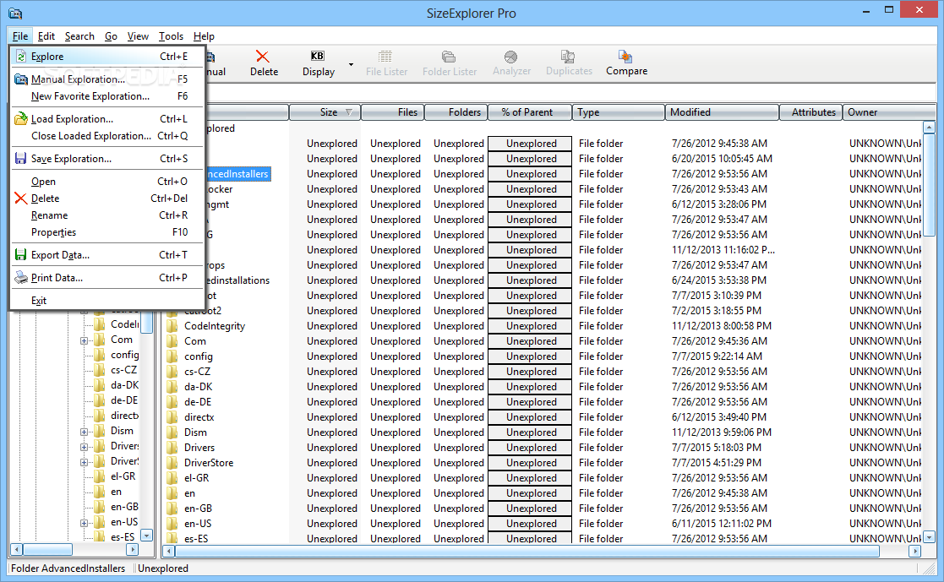The image size is (944, 582).
Task: Sort by the Size column header
Action: click(325, 112)
